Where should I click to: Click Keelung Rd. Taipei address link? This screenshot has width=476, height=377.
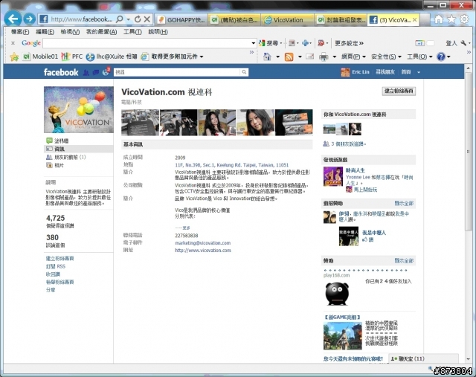coord(231,165)
